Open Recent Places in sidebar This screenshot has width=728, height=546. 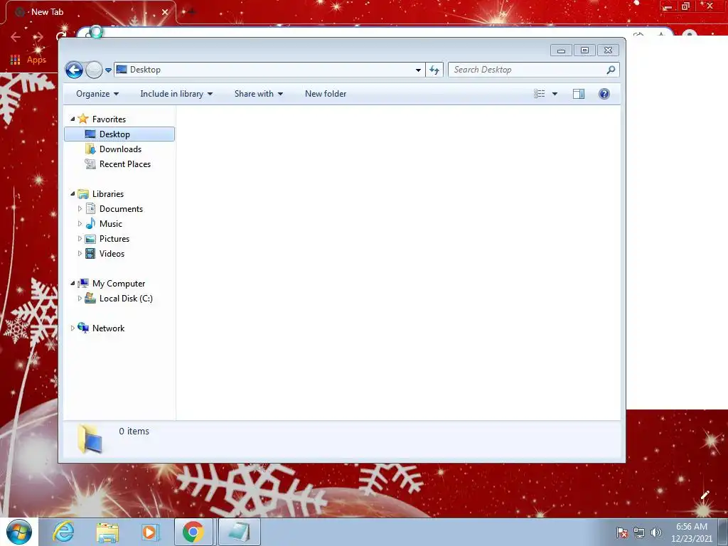coord(125,164)
